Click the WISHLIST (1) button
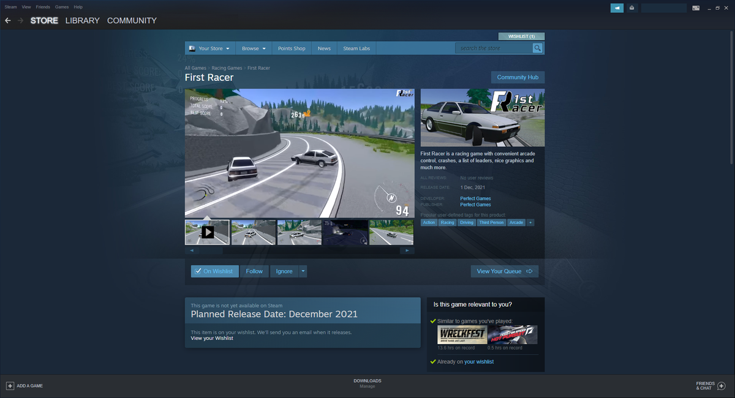The image size is (735, 398). (x=521, y=36)
